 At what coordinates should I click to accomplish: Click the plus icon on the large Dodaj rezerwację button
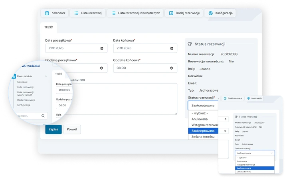point(171,13)
